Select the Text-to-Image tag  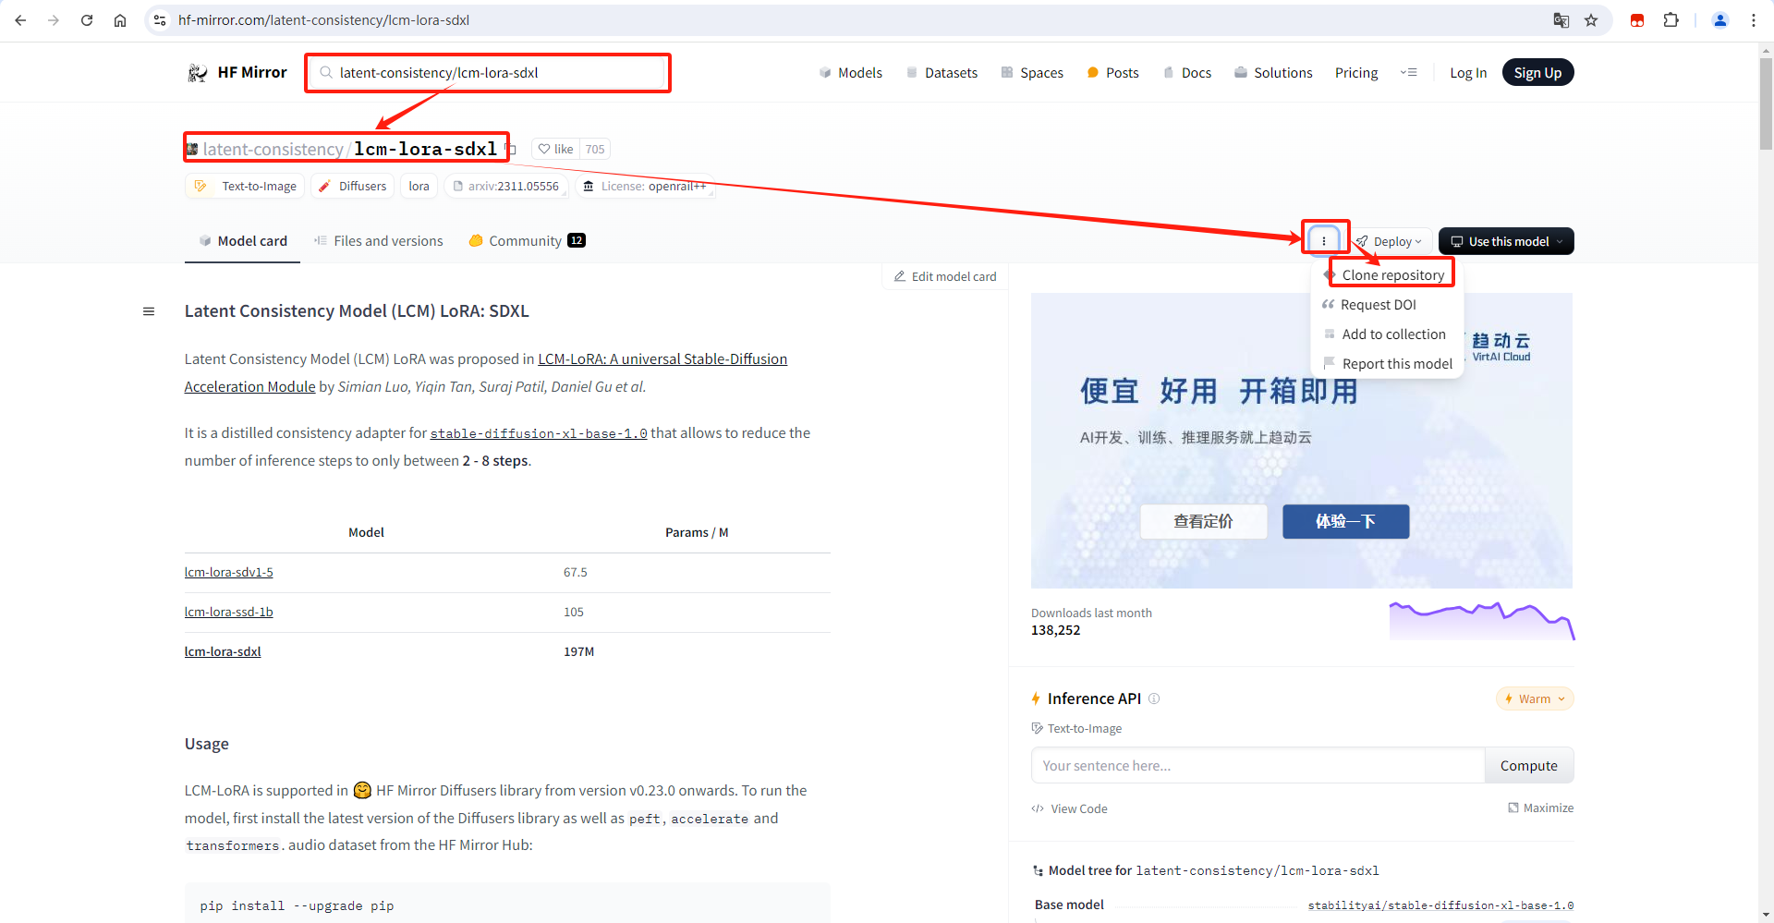pos(246,186)
